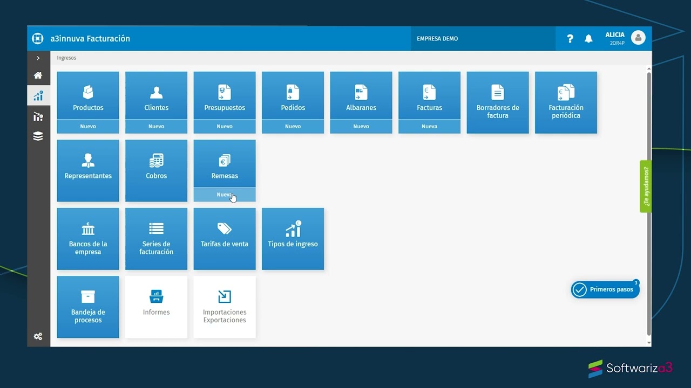This screenshot has width=691, height=388.
Task: Click the a3innuva app logo
Action: coord(37,38)
